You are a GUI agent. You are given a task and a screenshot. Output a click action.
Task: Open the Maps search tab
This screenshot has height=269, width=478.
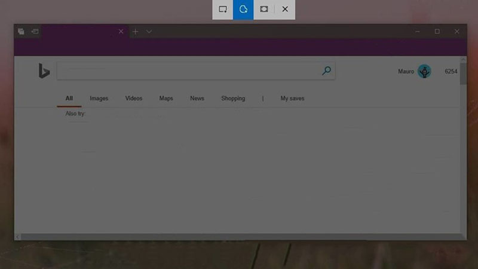pos(166,99)
